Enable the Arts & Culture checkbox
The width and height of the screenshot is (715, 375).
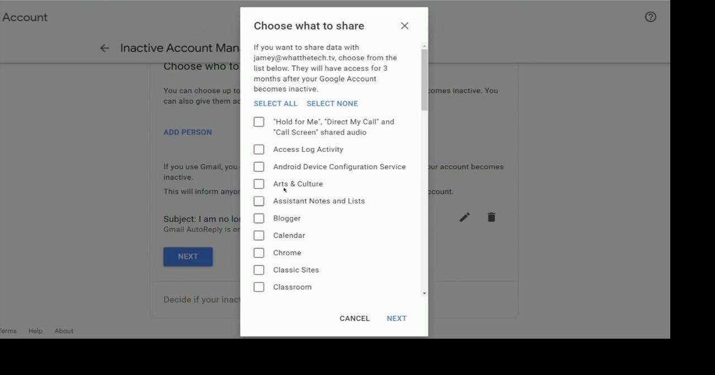[259, 184]
